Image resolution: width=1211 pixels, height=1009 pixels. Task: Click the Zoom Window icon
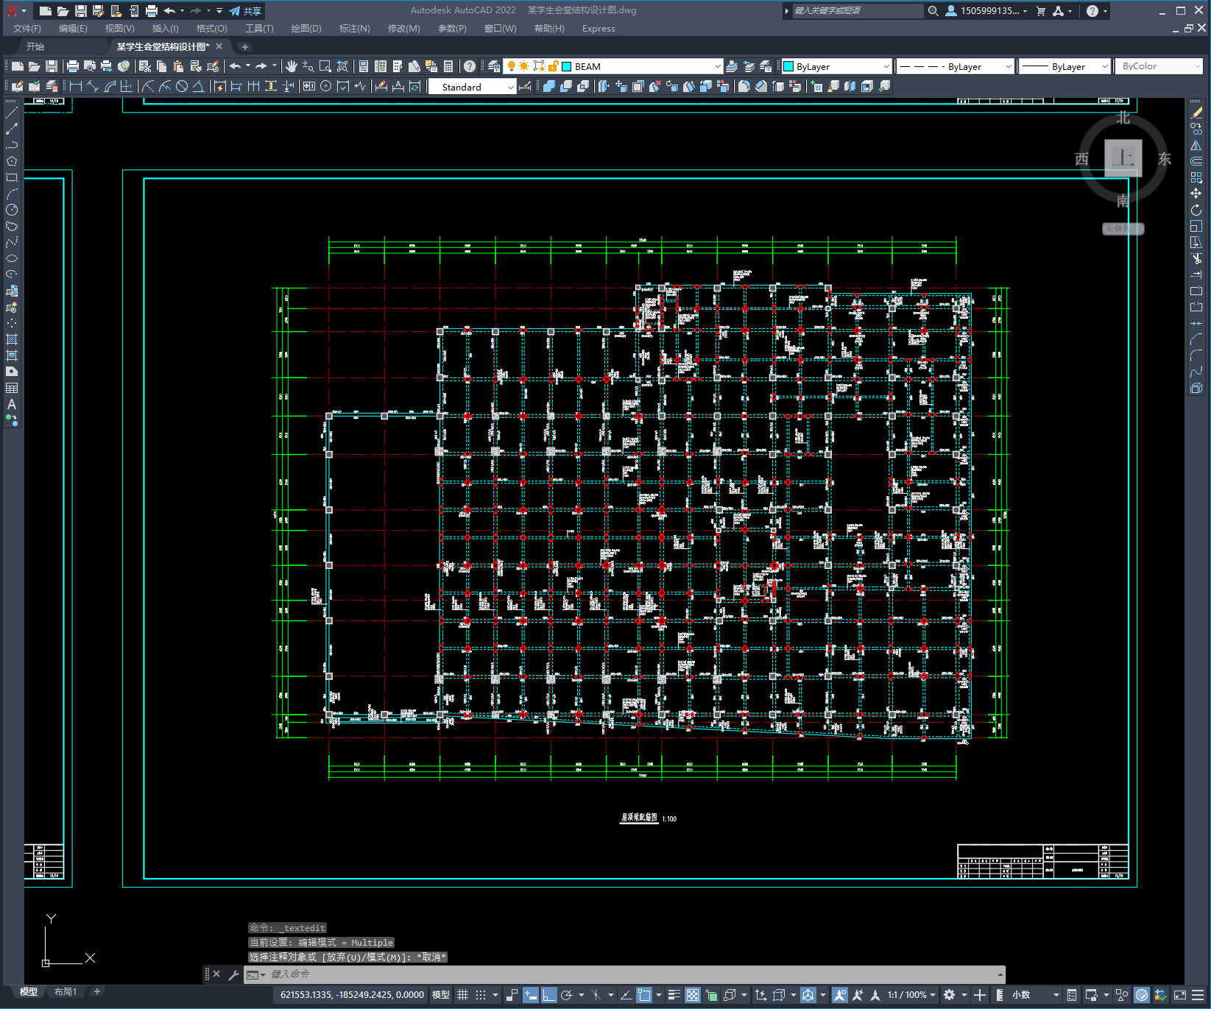click(x=325, y=66)
